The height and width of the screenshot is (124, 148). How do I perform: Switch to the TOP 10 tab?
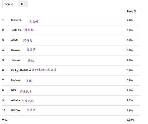click(x=9, y=4)
